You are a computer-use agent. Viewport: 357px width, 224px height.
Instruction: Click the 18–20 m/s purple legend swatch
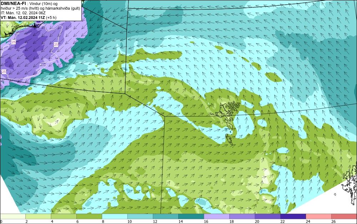point(242,216)
